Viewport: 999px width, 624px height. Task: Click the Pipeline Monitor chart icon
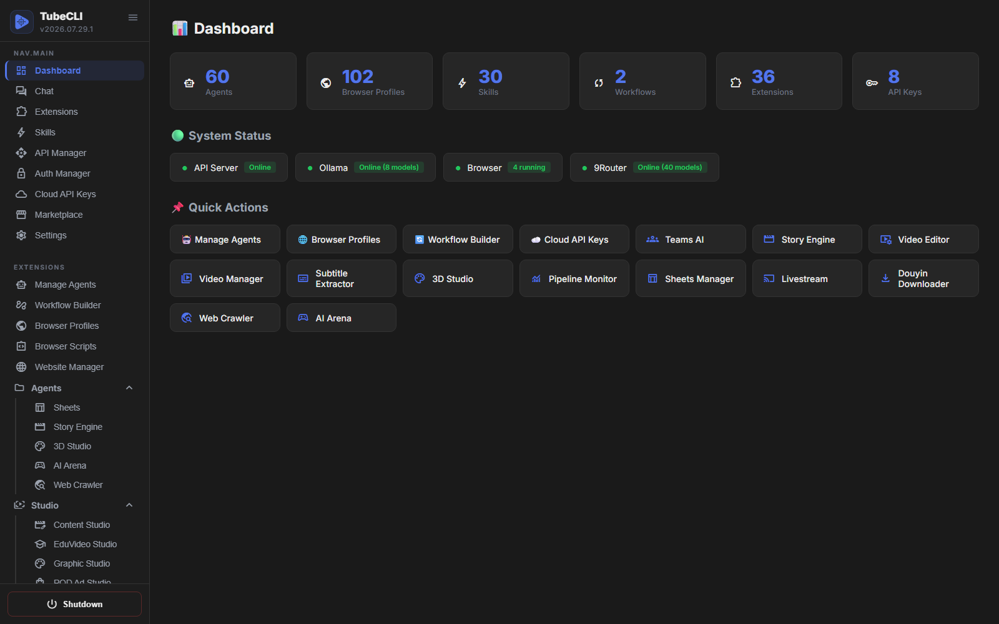click(x=536, y=278)
